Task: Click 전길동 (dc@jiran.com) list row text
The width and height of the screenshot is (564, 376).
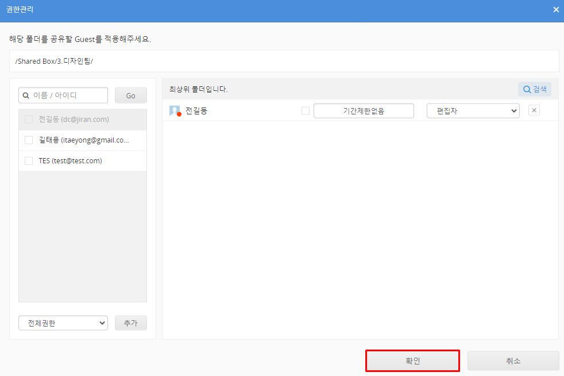Action: click(74, 119)
